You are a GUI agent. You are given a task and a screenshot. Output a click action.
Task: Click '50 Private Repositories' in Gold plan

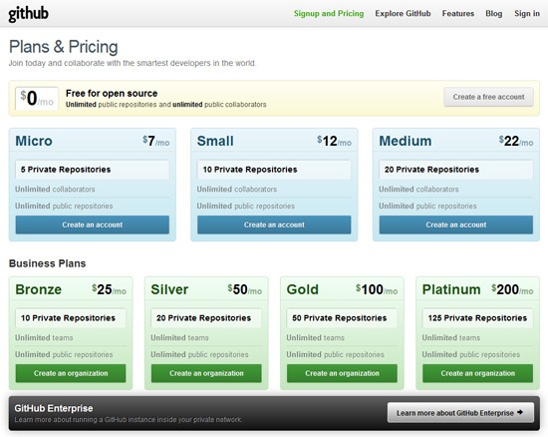pyautogui.click(x=342, y=318)
